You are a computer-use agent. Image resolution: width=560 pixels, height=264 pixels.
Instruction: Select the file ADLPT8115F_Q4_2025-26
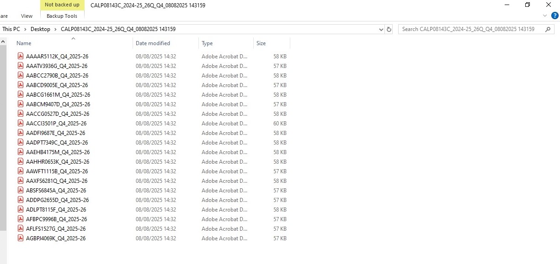56,209
